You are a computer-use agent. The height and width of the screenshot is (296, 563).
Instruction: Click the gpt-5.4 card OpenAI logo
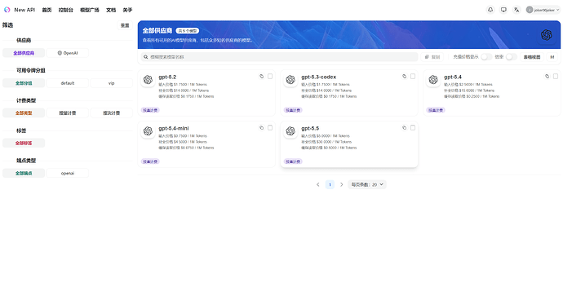click(433, 80)
